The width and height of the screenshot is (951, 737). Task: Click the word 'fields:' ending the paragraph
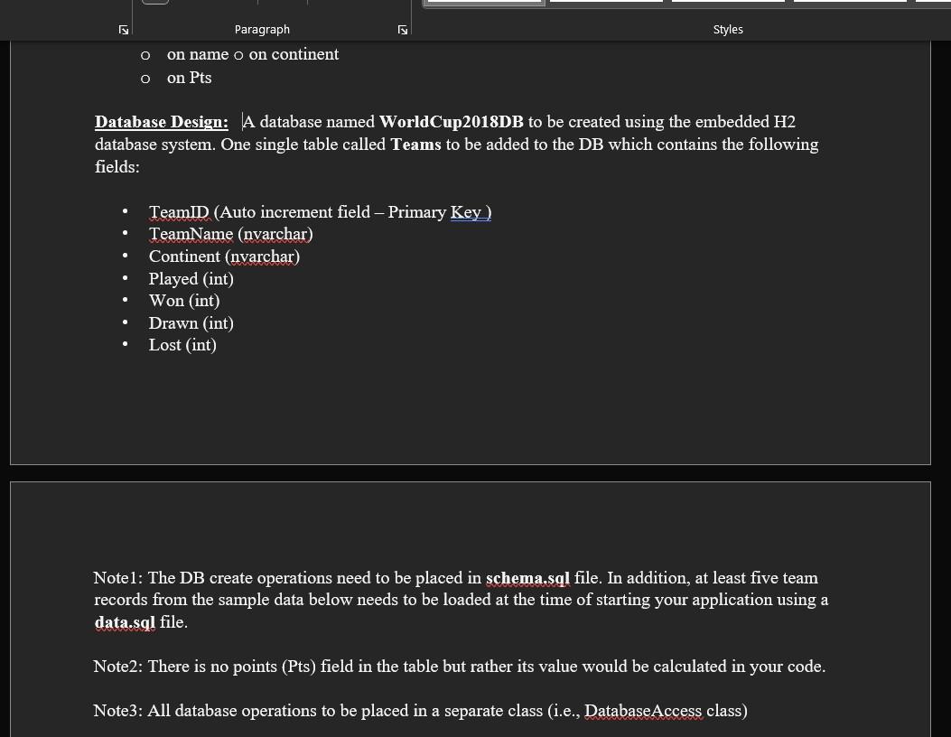117,167
